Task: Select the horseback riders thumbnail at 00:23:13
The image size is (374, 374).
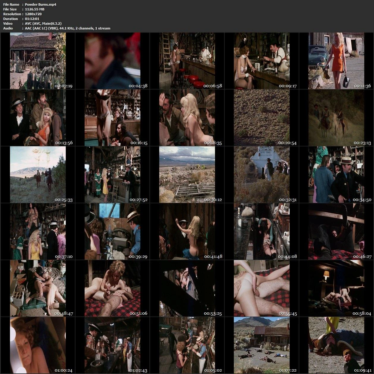Action: click(336, 118)
